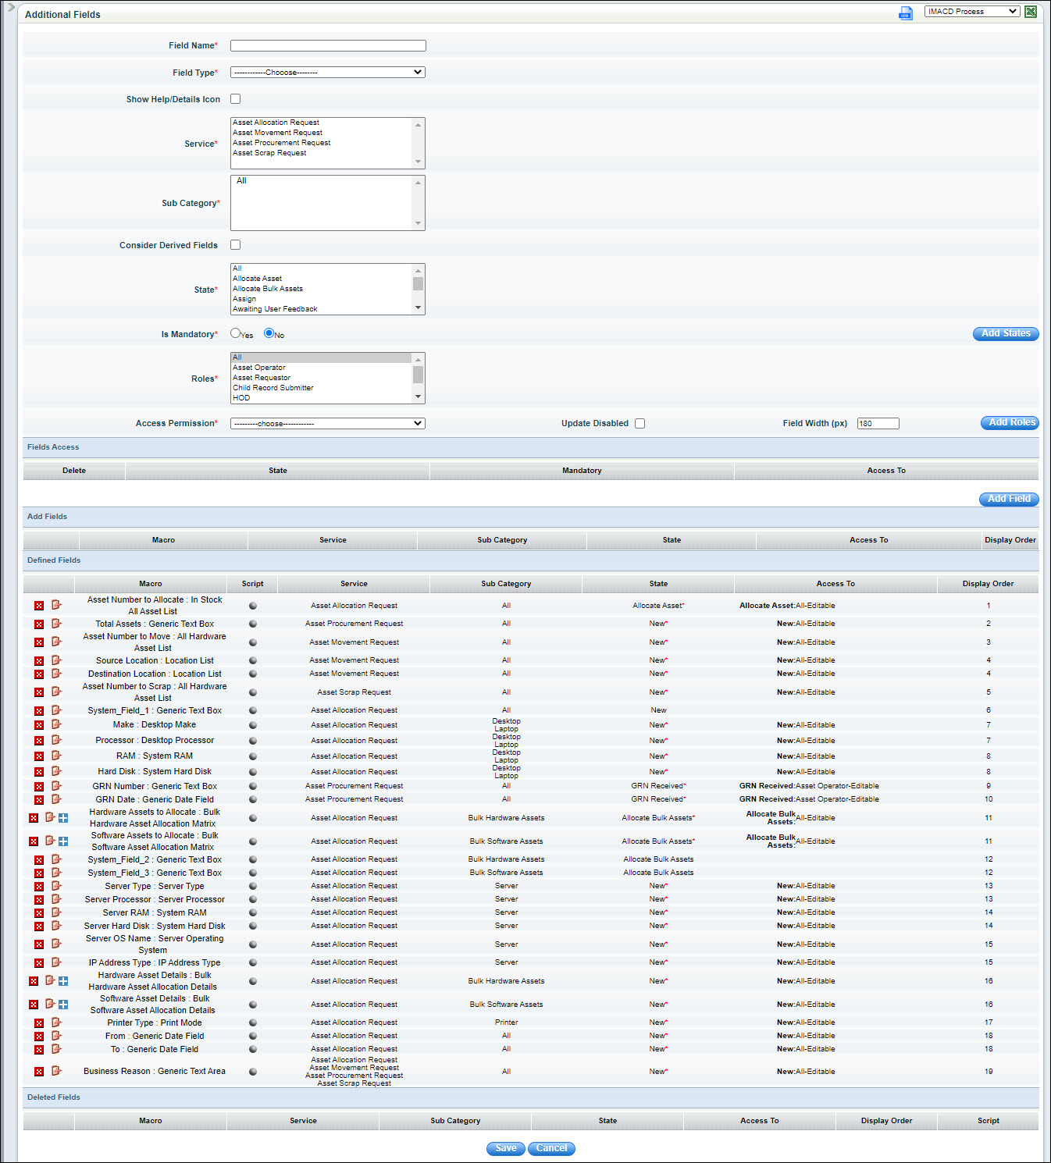The width and height of the screenshot is (1051, 1163).
Task: Select Yes for Is Mandatory
Action: point(236,333)
